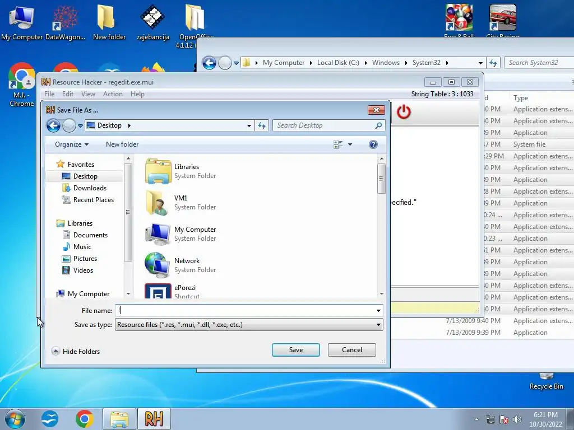Select ePorezi shortcut icon
The height and width of the screenshot is (430, 574).
[x=158, y=291]
